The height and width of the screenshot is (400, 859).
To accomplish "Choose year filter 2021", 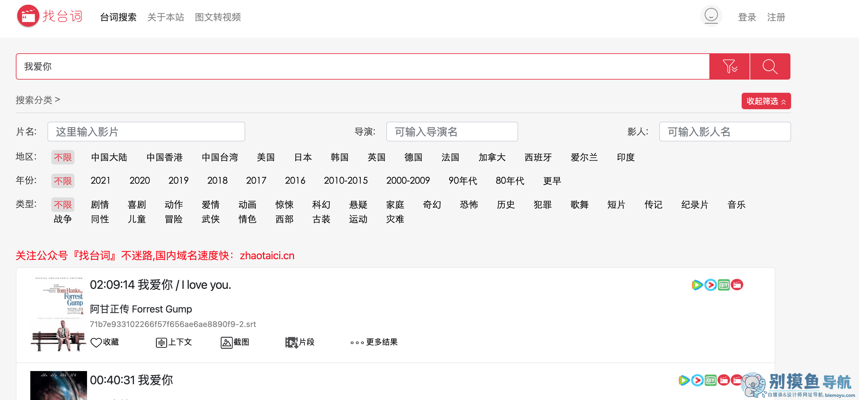I will pyautogui.click(x=101, y=180).
